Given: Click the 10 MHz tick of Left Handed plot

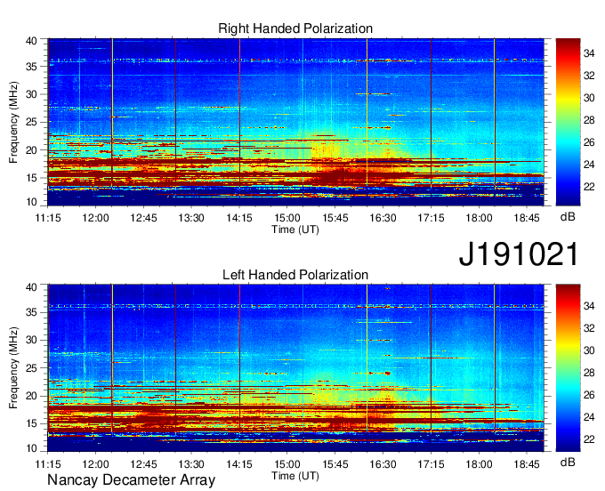Looking at the screenshot, I should coord(31,448).
